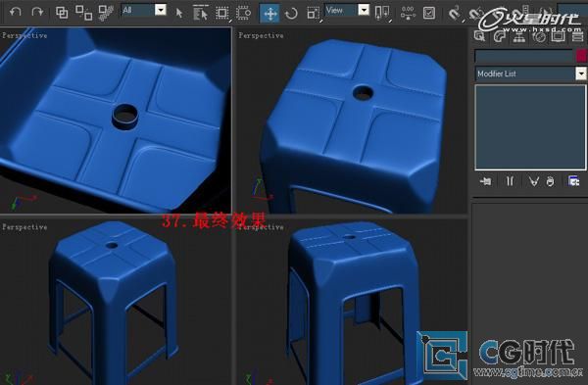Click Perspective label in the full-stool corner-view viewport
The width and height of the screenshot is (588, 385).
(24, 227)
